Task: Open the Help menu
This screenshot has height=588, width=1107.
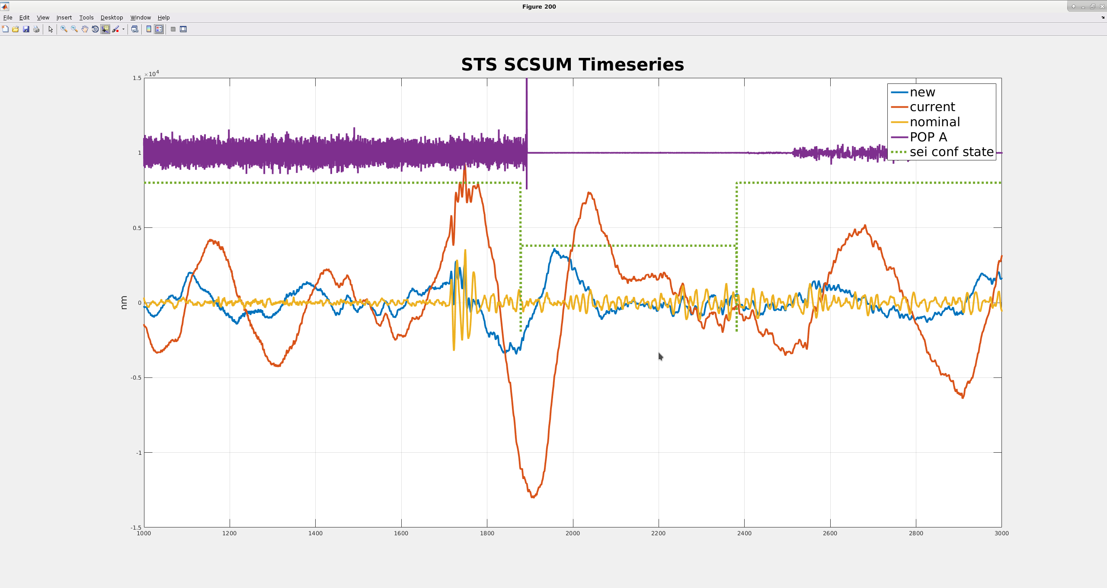Action: point(163,17)
